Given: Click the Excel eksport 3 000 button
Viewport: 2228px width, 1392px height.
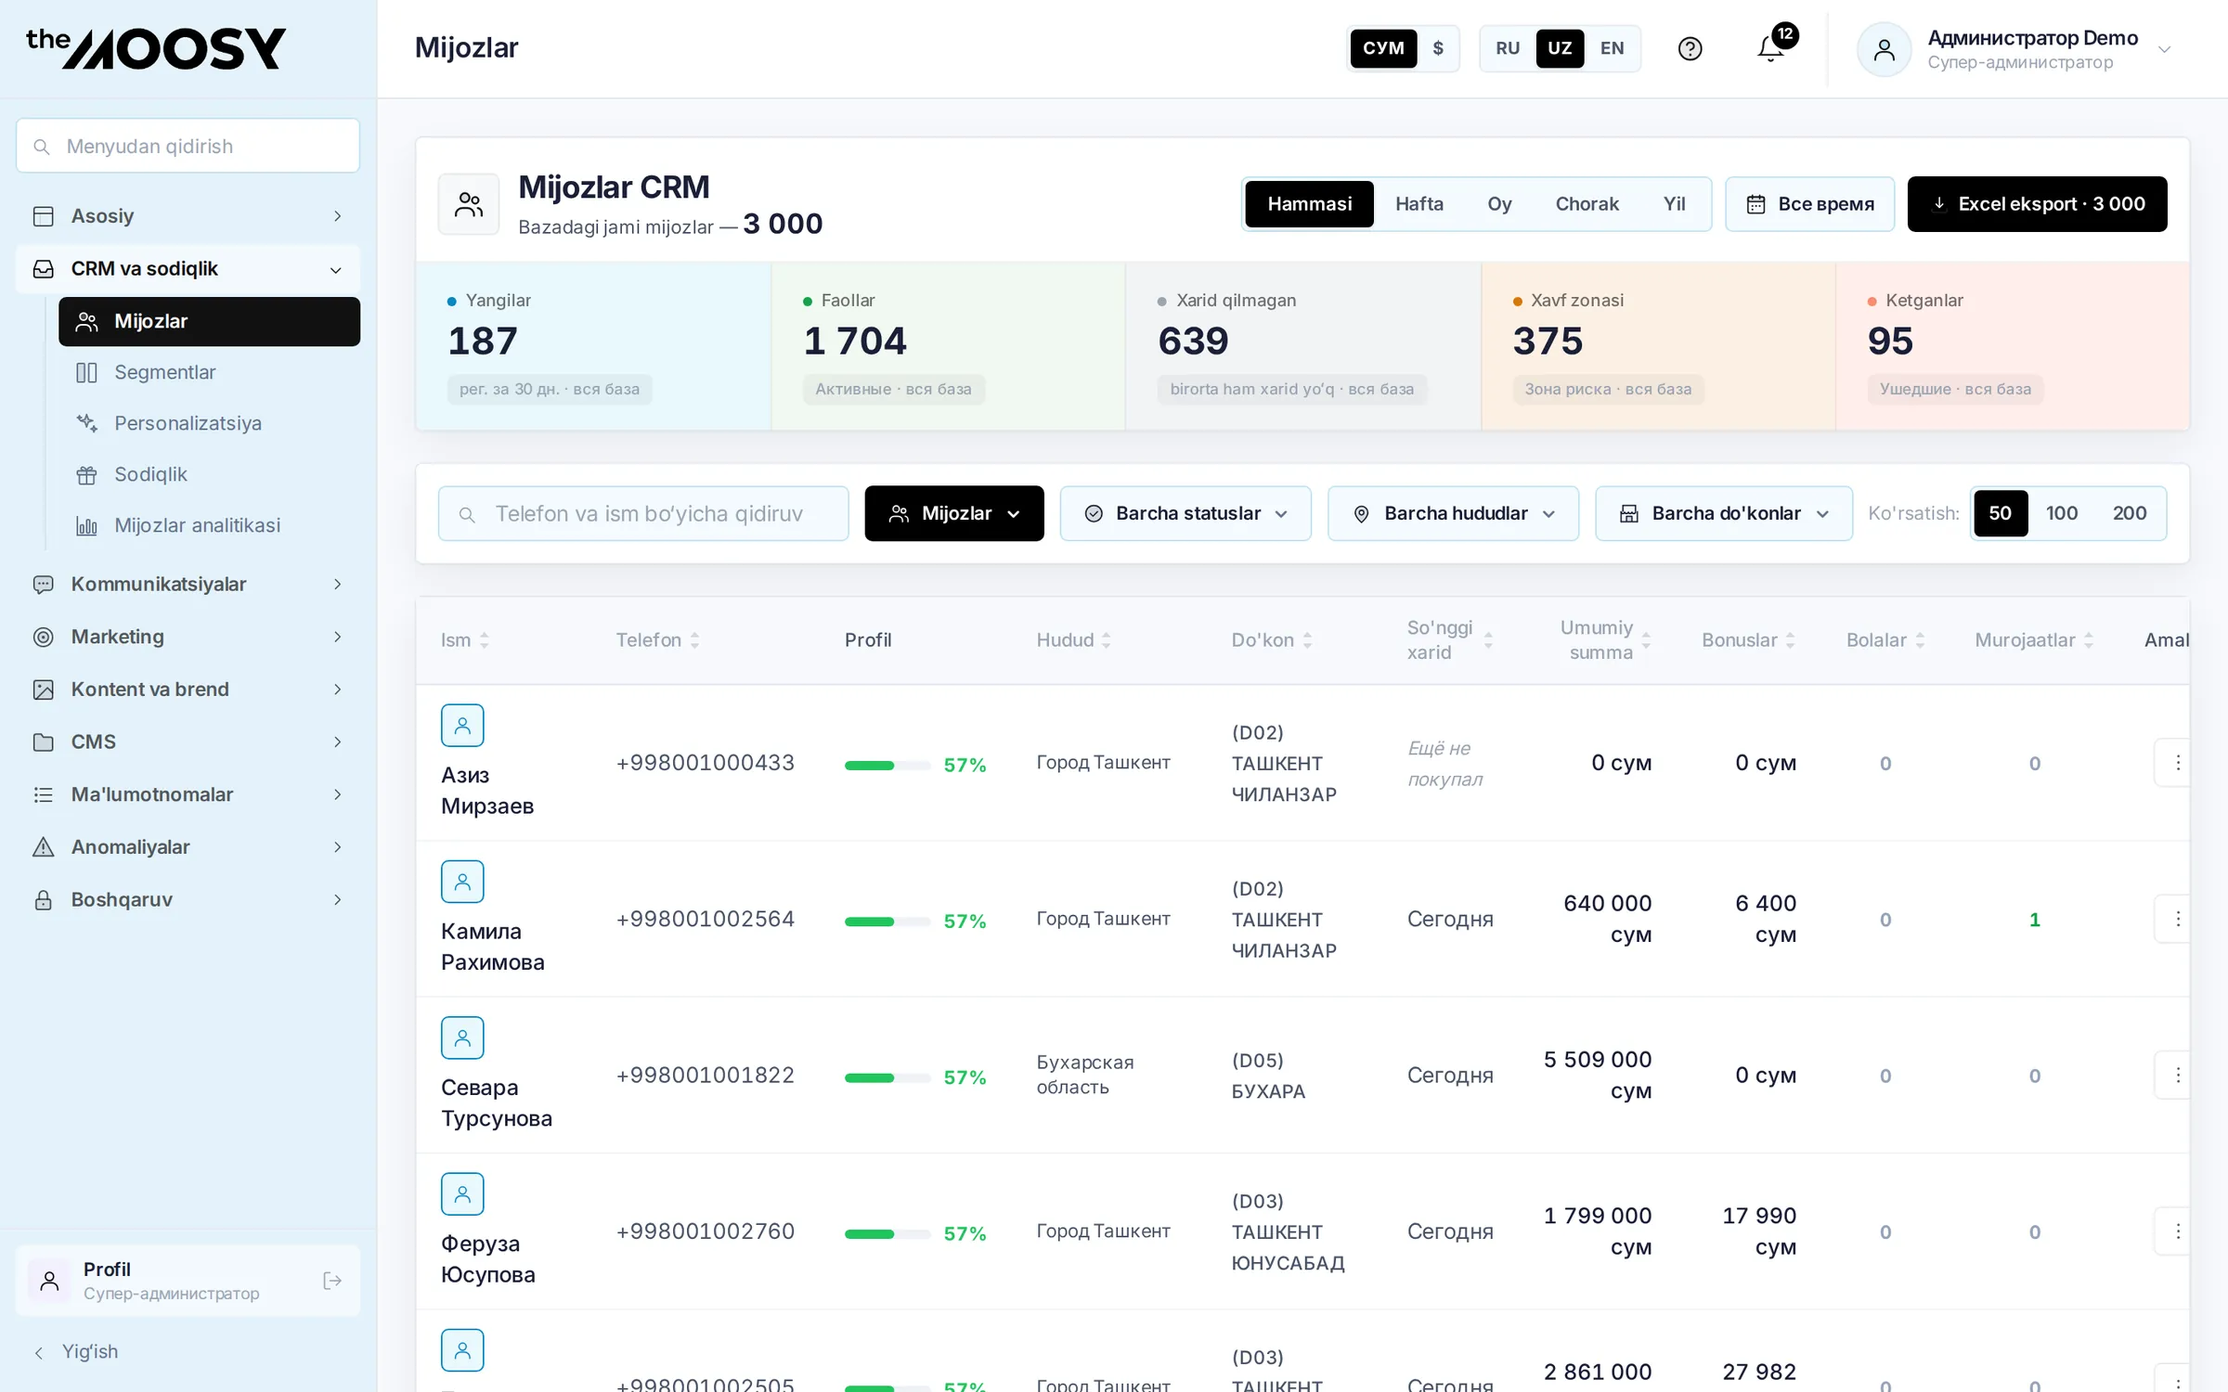Looking at the screenshot, I should [x=2037, y=204].
